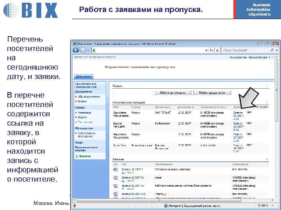This screenshot has height=210, width=281.
Task: Open the Заявка link in Майкрософт visitor row
Action: tap(238, 126)
